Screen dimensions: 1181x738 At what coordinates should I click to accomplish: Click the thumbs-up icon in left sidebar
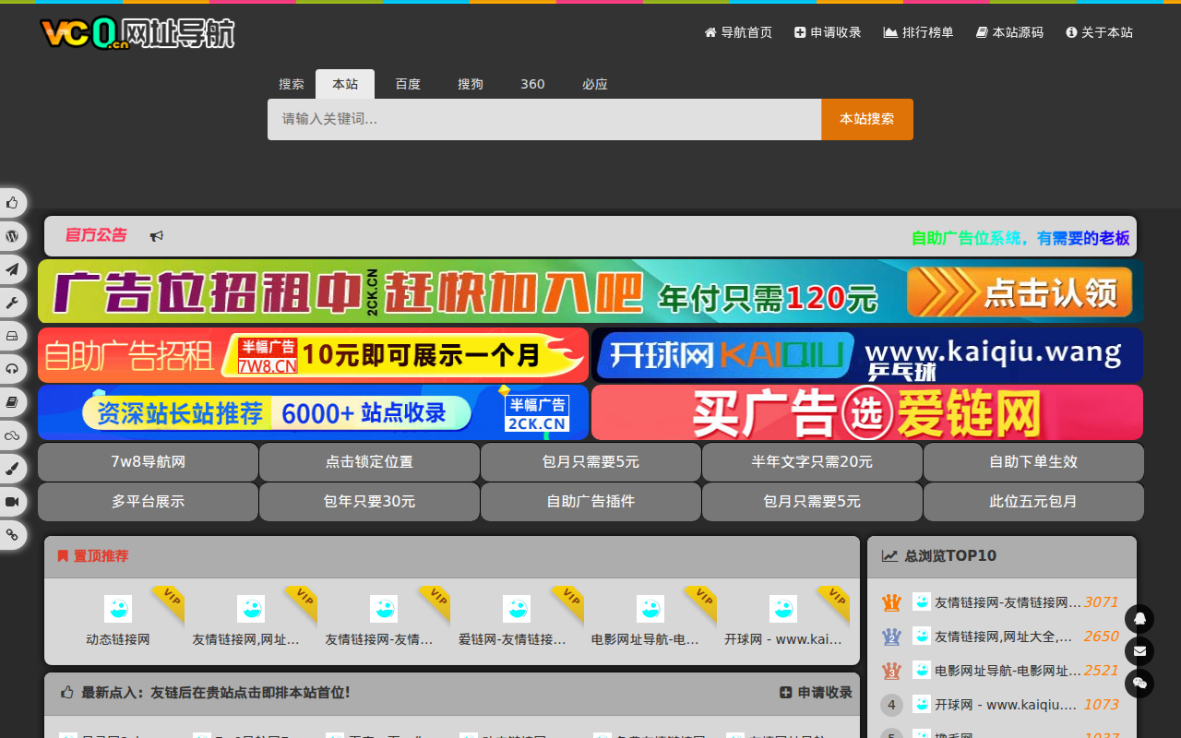coord(12,203)
